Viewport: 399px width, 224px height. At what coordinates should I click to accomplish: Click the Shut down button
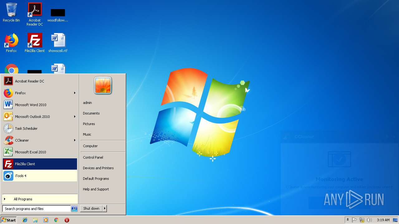pos(91,208)
